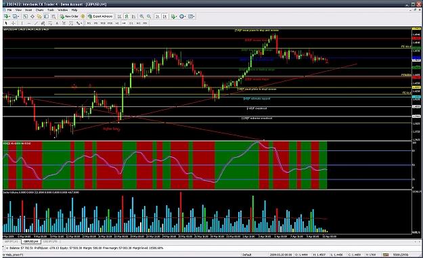Expand the Periods clock dropdown arrow
Screen dimensions: 423x258
[185, 16]
